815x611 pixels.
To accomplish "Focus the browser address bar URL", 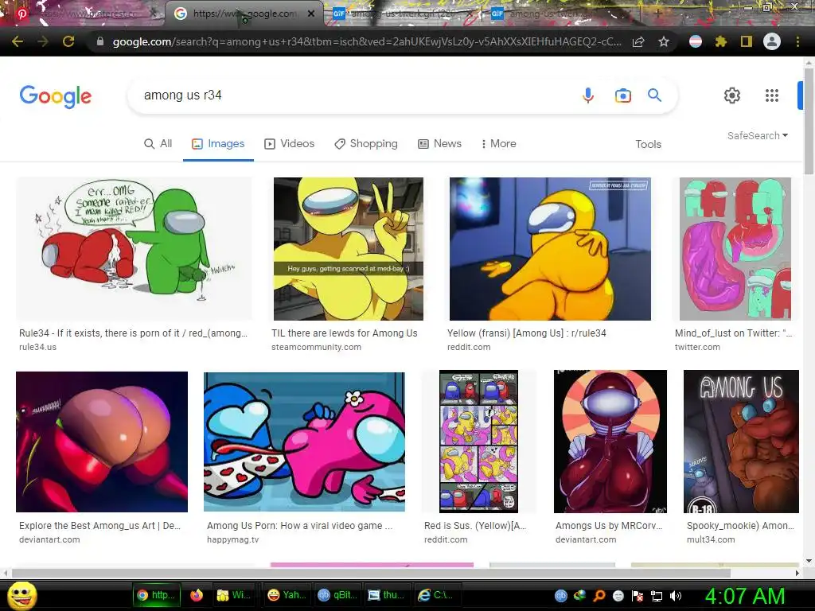I will click(366, 41).
